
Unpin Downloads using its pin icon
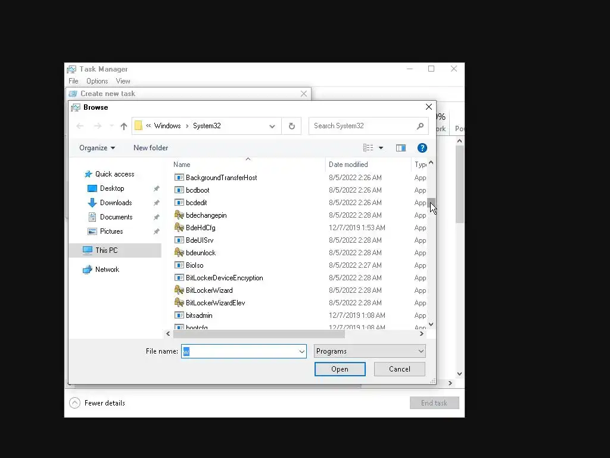(x=157, y=203)
